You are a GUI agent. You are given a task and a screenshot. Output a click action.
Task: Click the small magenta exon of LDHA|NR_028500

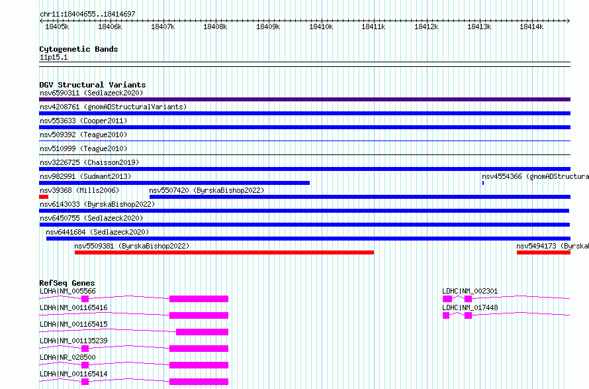coord(85,365)
